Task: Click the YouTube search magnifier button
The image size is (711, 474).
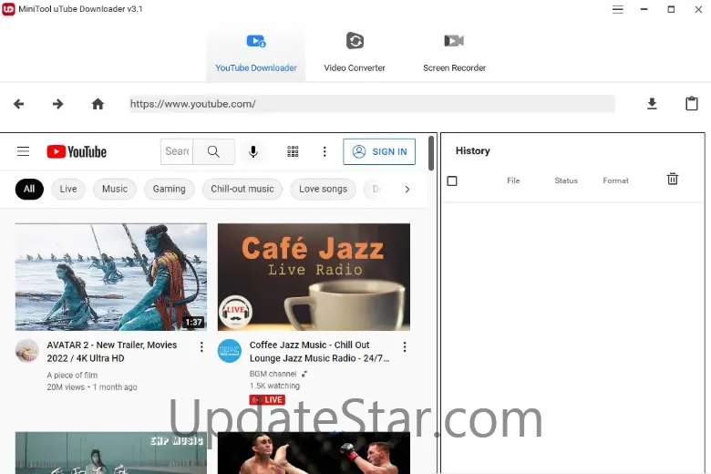Action: [213, 151]
